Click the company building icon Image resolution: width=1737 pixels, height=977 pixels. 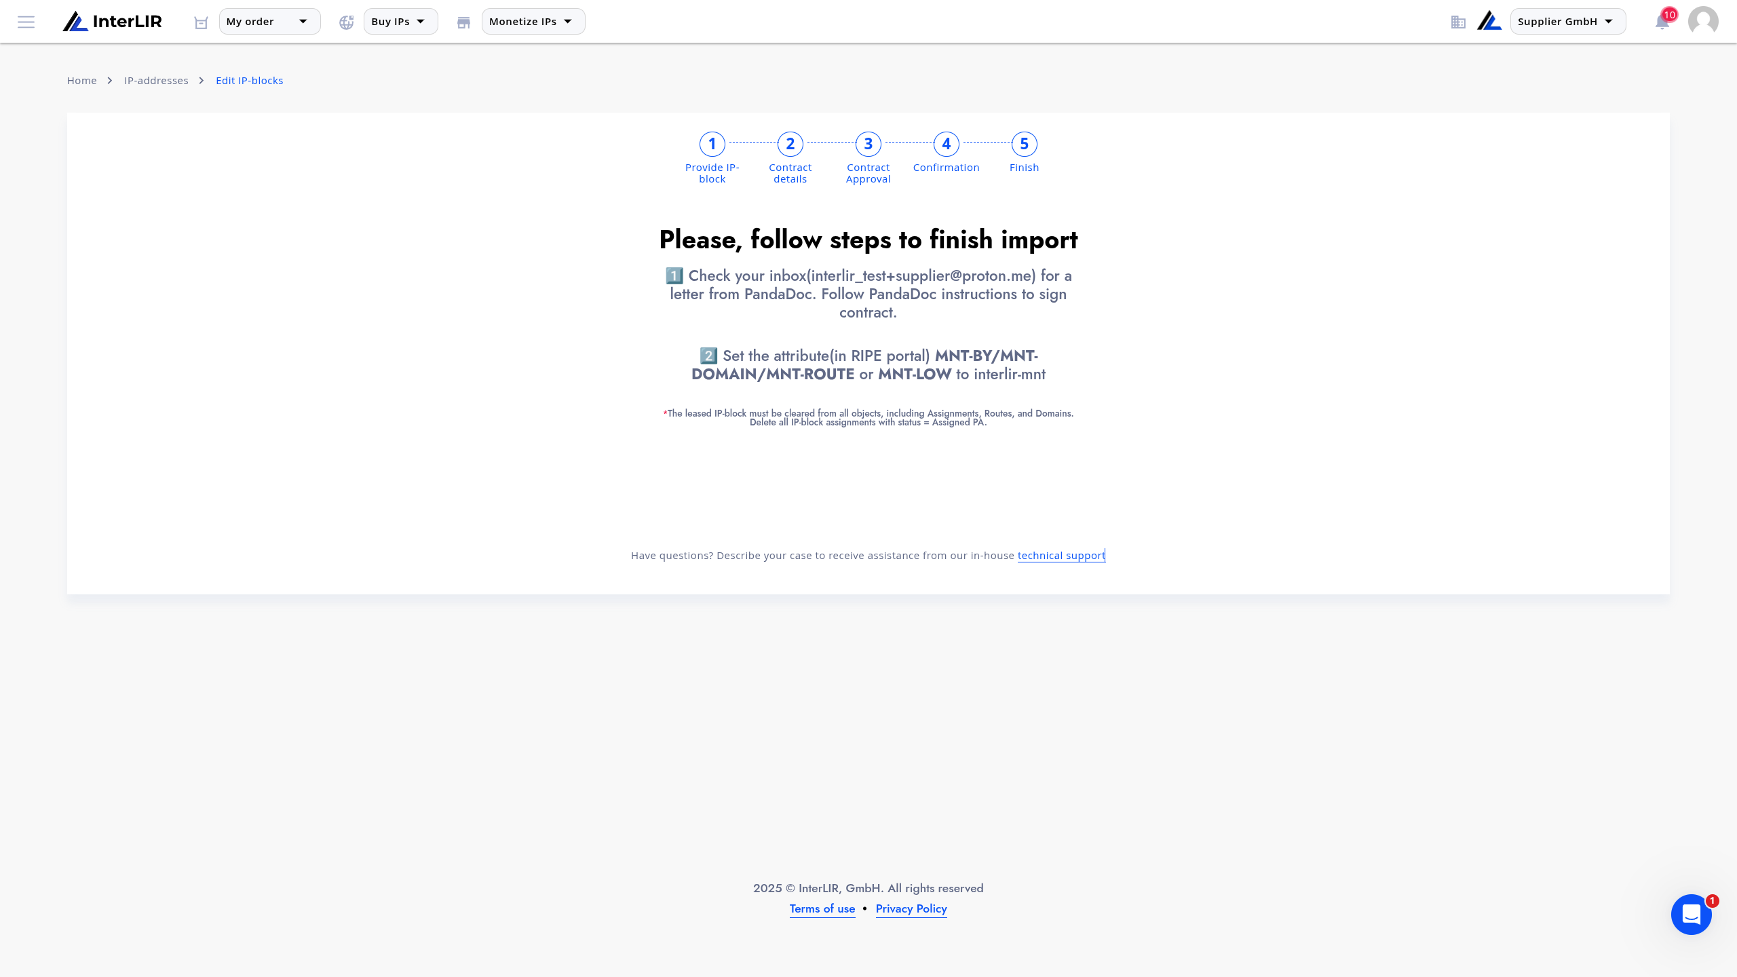point(1458,22)
